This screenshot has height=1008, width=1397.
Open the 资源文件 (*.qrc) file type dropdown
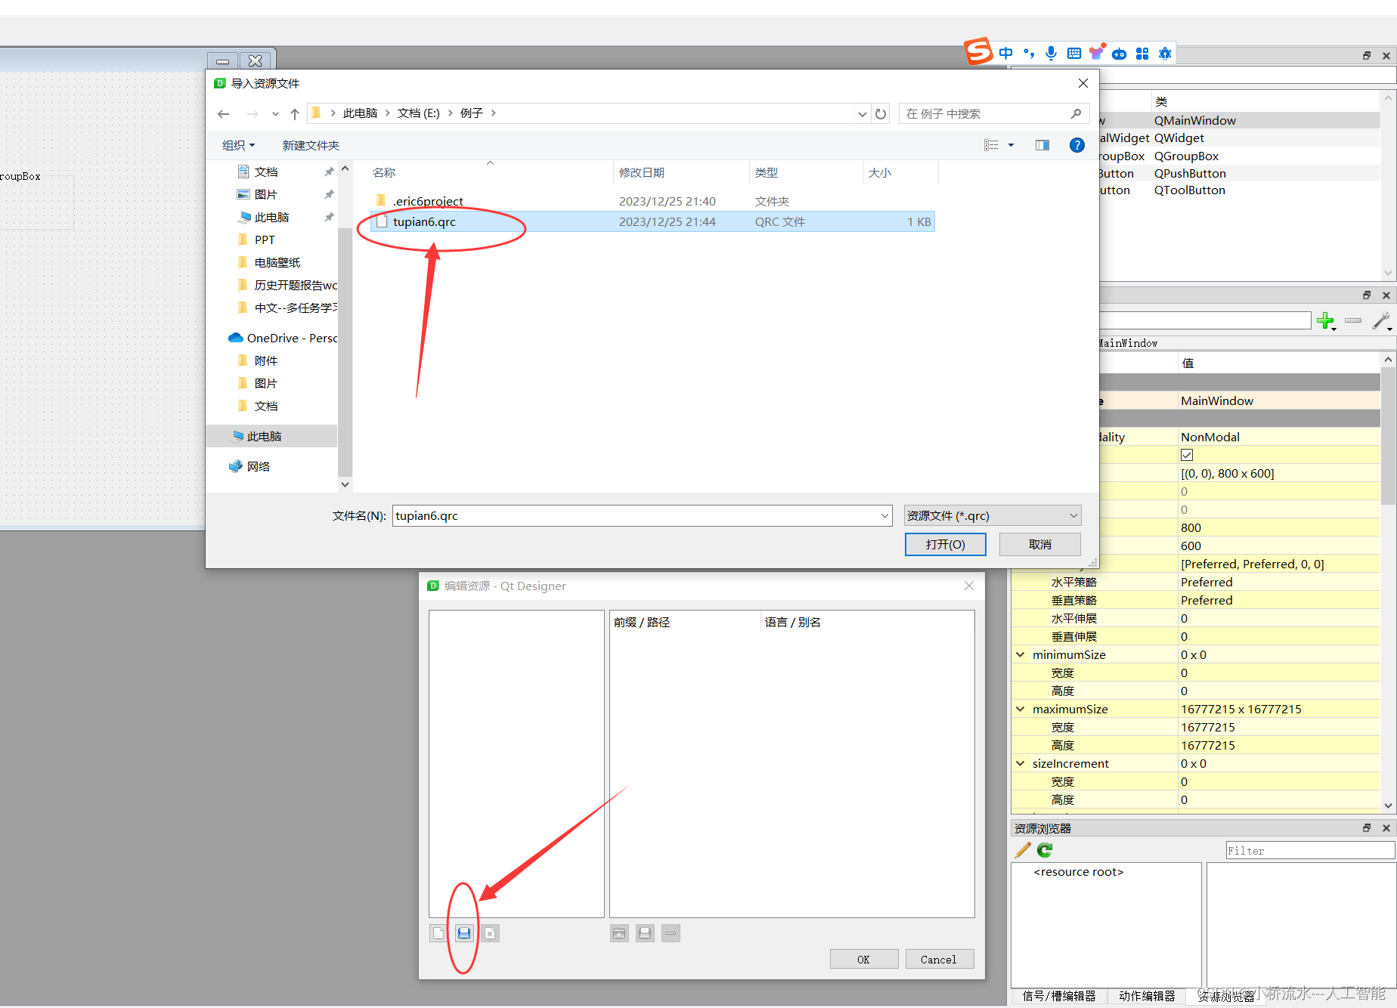(993, 515)
